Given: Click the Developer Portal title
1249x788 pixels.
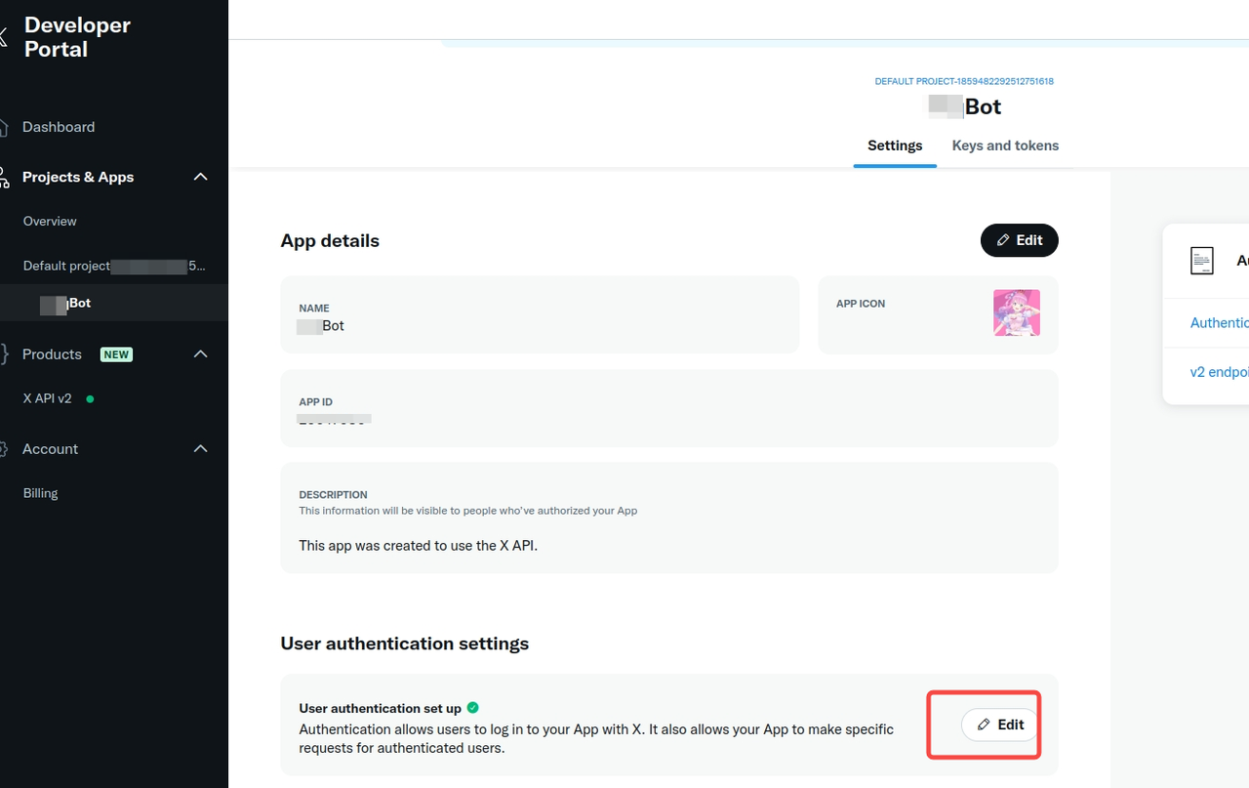Looking at the screenshot, I should coord(77,37).
